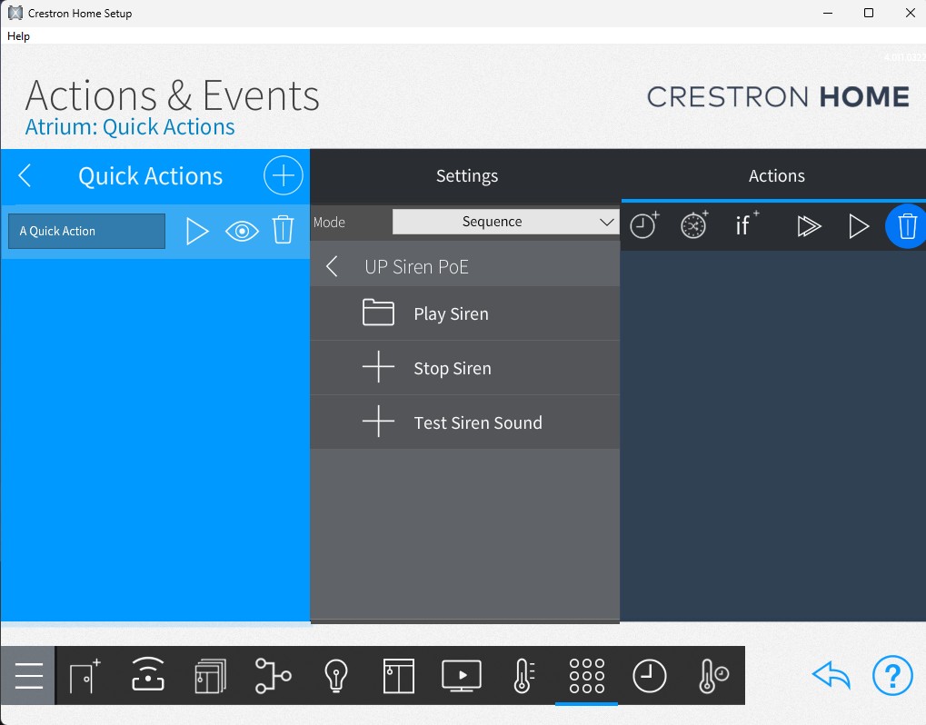Click the double-arrow run all icon
The width and height of the screenshot is (926, 725).
[809, 226]
